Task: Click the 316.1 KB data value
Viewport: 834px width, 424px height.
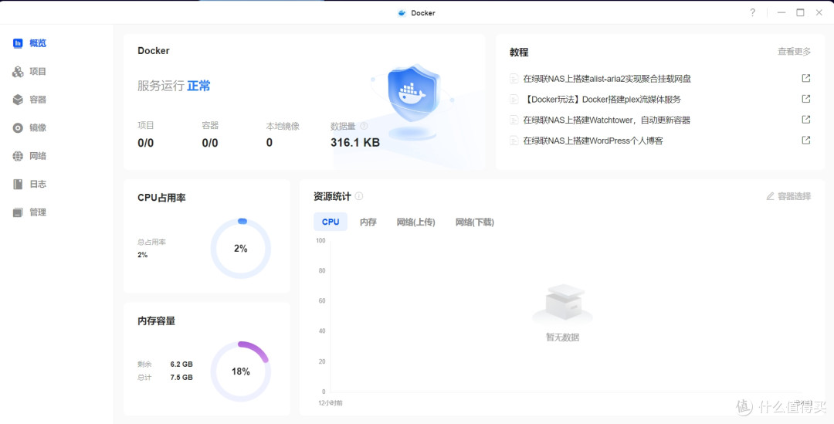Action: [x=354, y=143]
